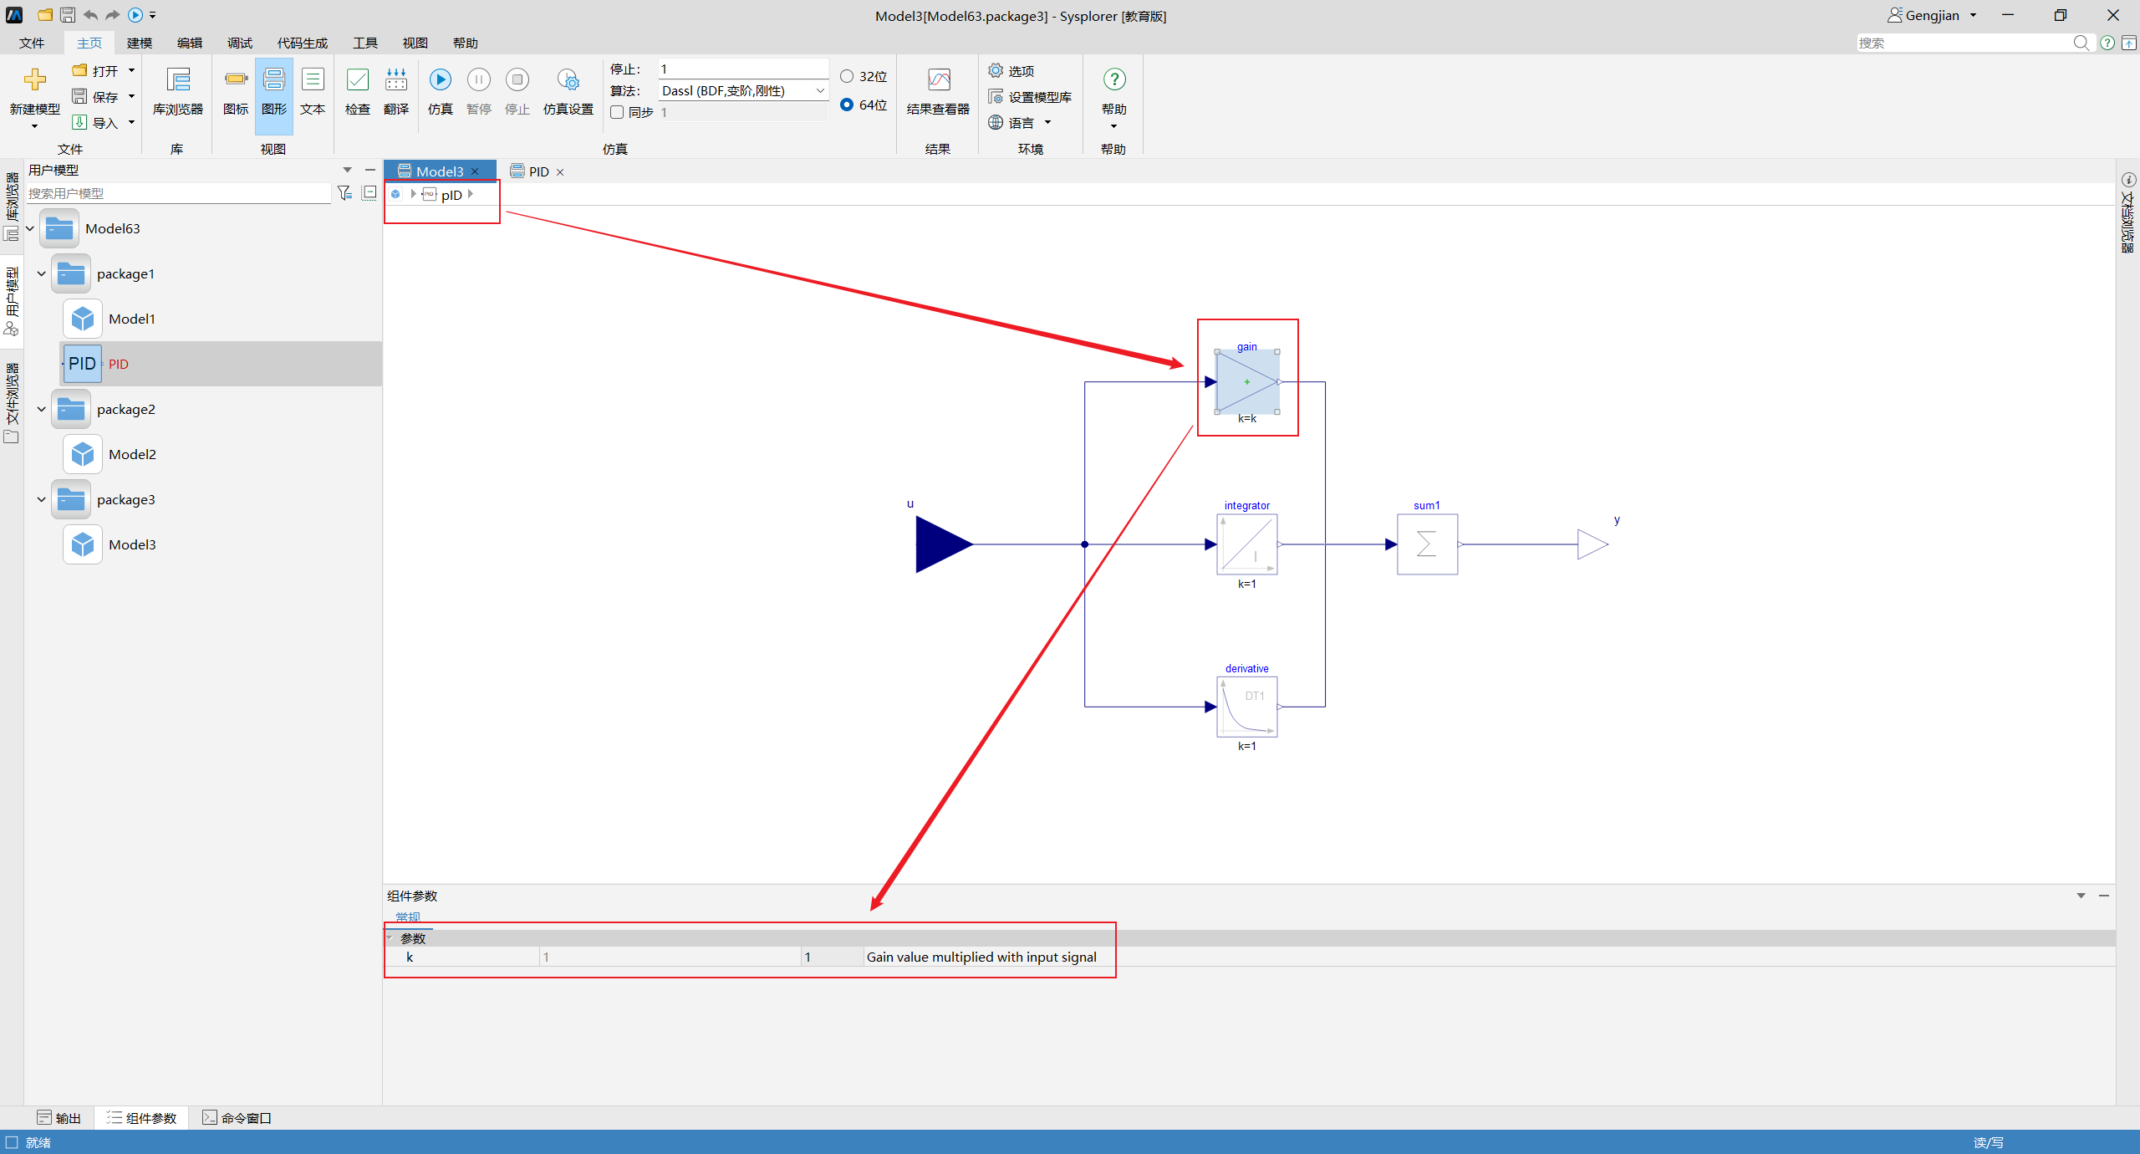Switch to 文本 text view
Image resolution: width=2140 pixels, height=1154 pixels.
[x=312, y=80]
